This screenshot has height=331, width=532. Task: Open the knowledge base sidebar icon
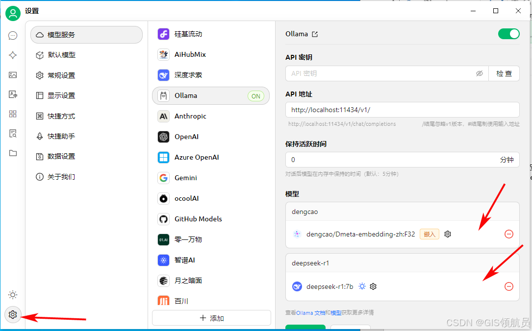pyautogui.click(x=13, y=134)
